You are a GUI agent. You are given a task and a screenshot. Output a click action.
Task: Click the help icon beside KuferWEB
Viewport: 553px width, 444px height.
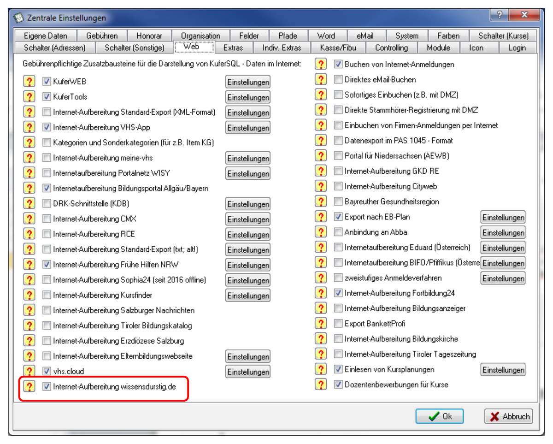[29, 82]
